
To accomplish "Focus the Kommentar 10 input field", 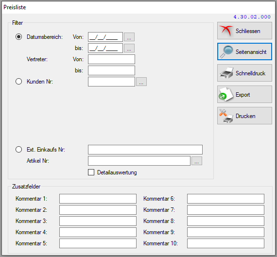I will [226, 243].
